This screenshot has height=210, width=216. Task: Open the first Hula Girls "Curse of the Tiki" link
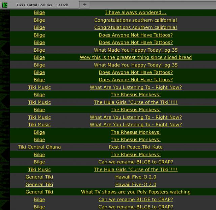point(136,102)
